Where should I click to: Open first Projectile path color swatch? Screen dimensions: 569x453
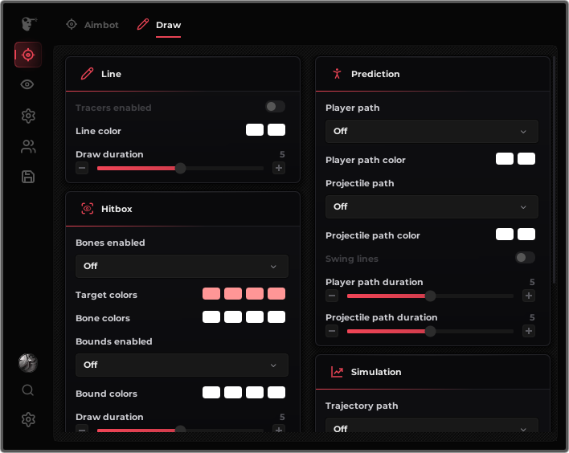[505, 235]
